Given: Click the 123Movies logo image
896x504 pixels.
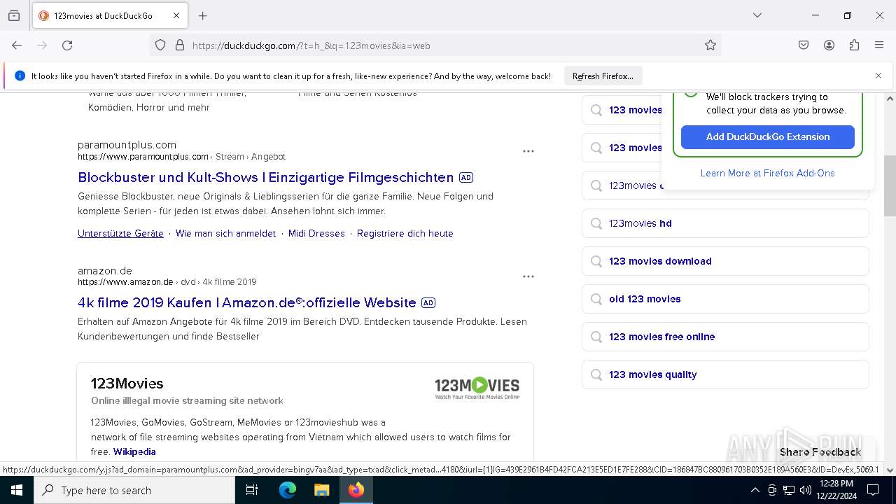Looking at the screenshot, I should pyautogui.click(x=477, y=388).
